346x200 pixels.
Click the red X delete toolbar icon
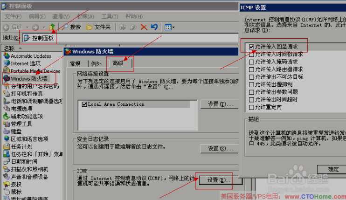click(x=144, y=27)
